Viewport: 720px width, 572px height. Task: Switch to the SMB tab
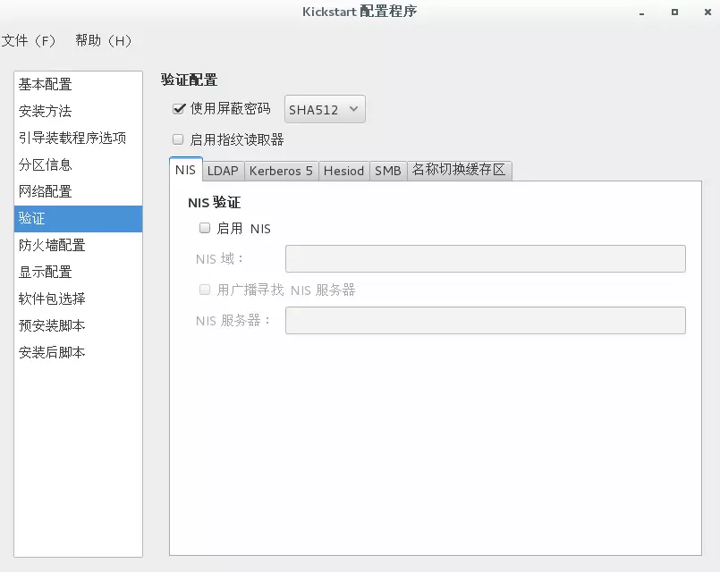388,171
